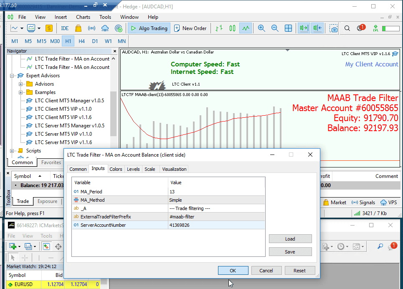
Task: Edit ExternalTradeFilterPrefix value #maab-filter
Action: tap(216, 217)
